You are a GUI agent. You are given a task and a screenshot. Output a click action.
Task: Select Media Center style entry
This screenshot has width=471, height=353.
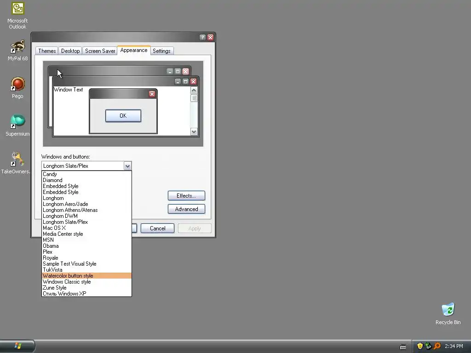click(x=86, y=234)
